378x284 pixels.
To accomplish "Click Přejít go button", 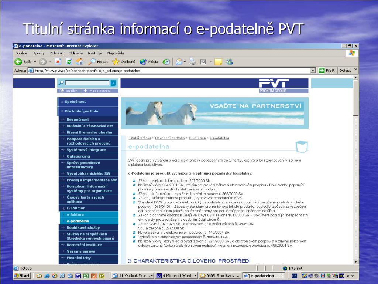I will [x=327, y=70].
